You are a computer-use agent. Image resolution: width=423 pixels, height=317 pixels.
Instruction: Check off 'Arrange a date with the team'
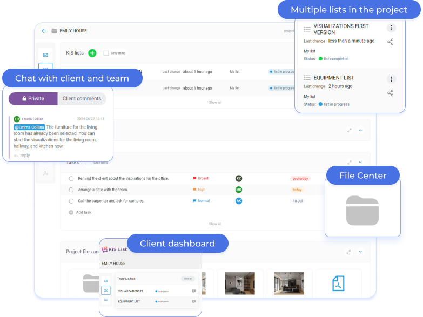coord(71,190)
